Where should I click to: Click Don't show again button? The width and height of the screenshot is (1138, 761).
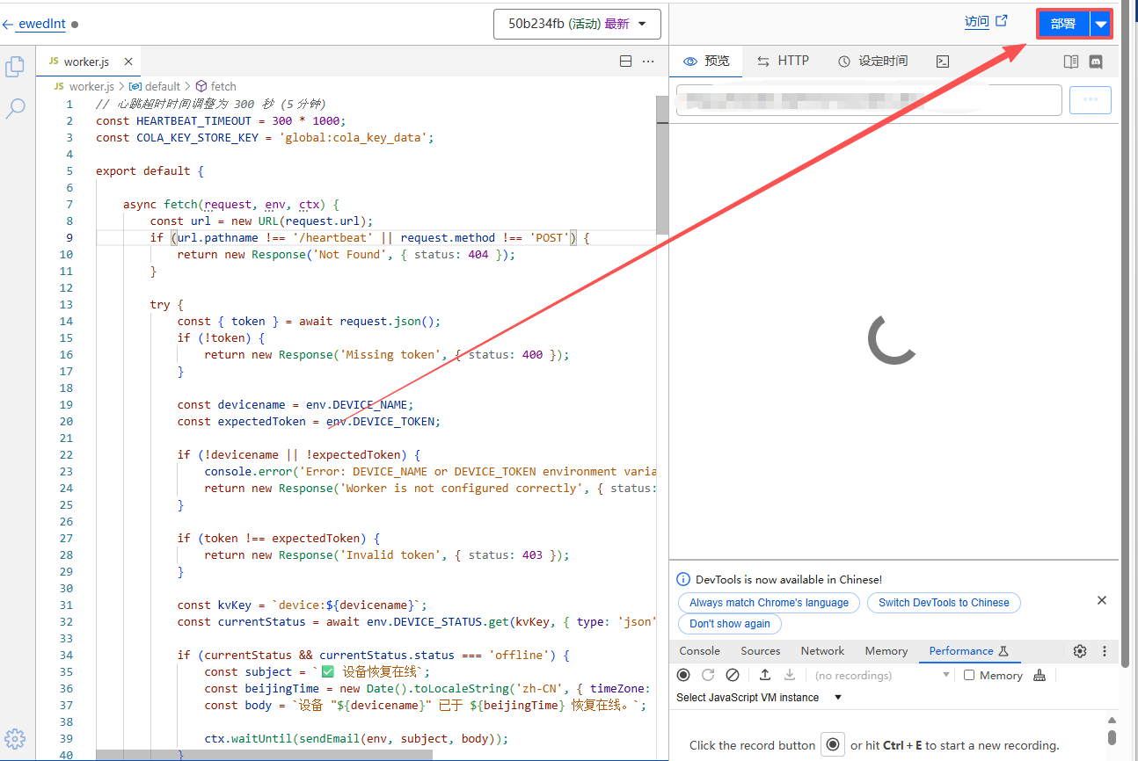pos(729,624)
